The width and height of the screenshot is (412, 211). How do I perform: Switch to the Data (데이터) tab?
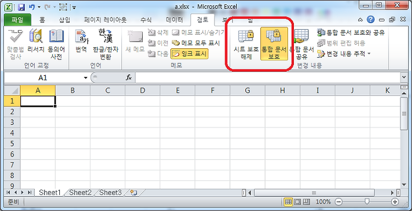coord(175,19)
